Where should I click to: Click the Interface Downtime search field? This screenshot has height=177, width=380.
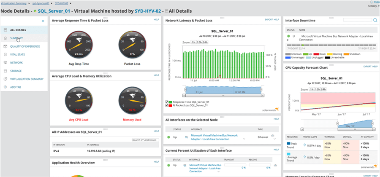pos(358,20)
